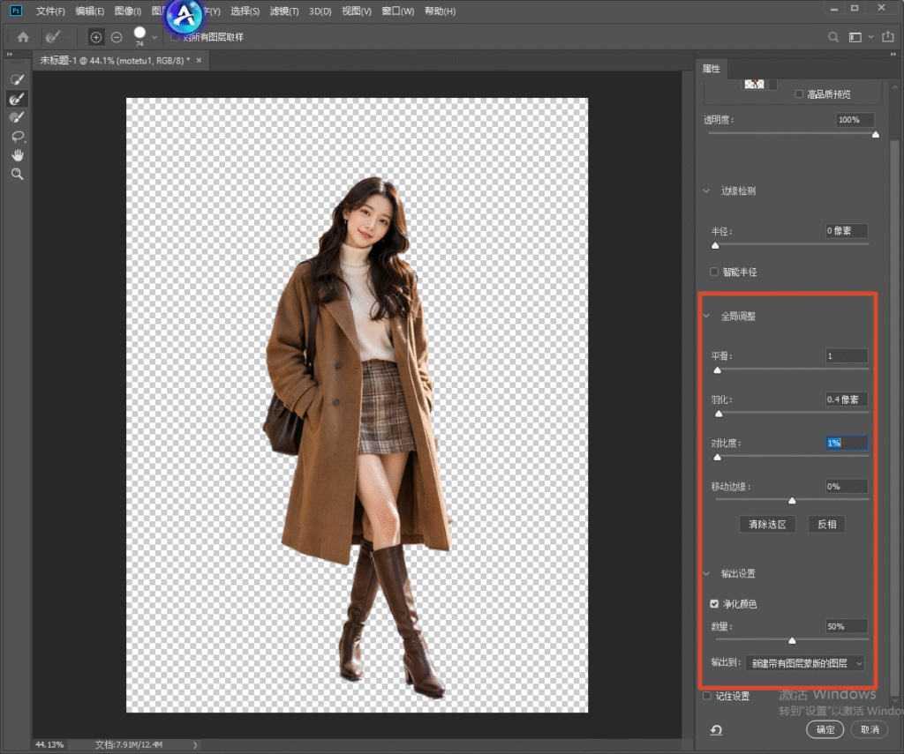Click the 平滑 slider handle
The width and height of the screenshot is (904, 754).
pyautogui.click(x=717, y=370)
